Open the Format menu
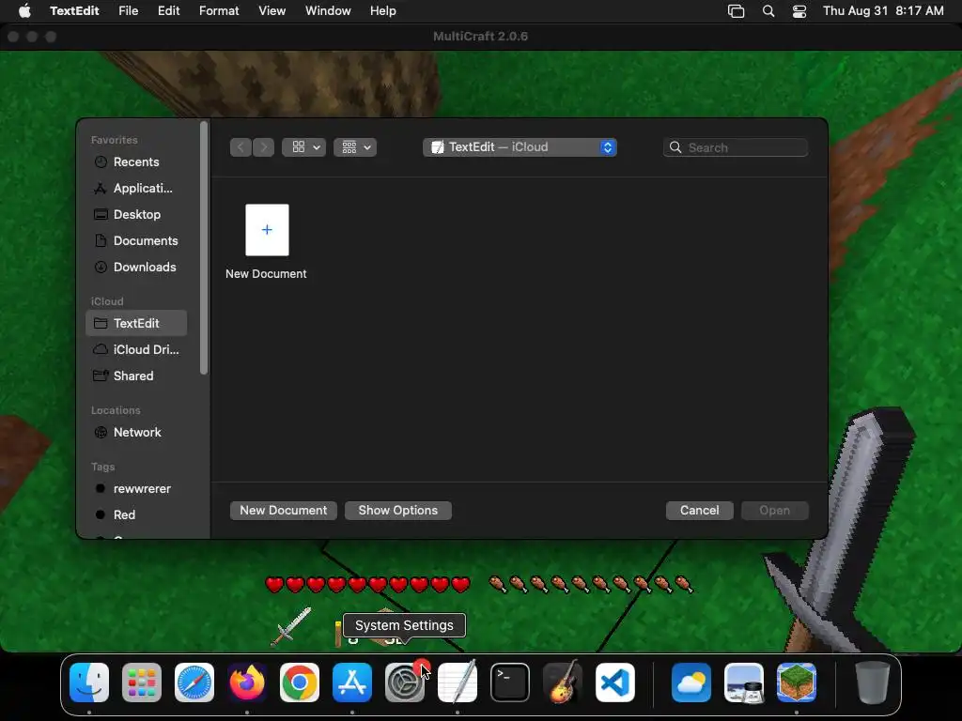Image resolution: width=962 pixels, height=721 pixels. (x=219, y=11)
